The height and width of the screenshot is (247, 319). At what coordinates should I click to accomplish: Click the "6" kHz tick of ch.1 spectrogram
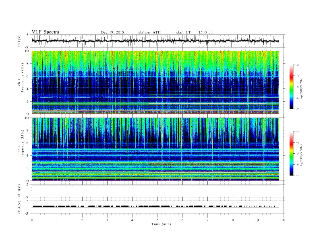(x=28, y=76)
